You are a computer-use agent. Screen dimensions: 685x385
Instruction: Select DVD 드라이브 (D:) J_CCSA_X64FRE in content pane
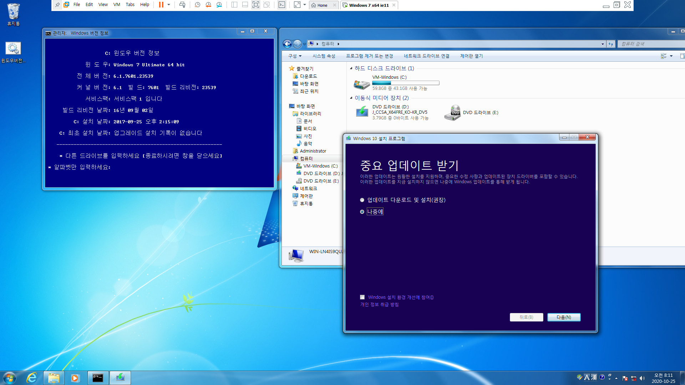392,112
